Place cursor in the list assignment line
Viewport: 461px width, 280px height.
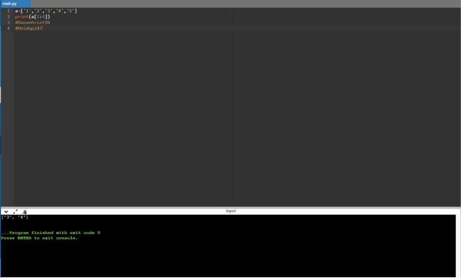coord(46,11)
